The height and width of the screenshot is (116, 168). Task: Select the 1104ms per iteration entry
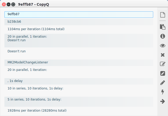click(79, 29)
